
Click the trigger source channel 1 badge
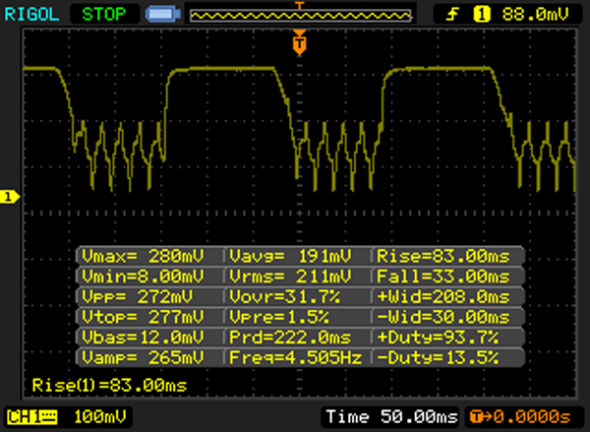(x=482, y=15)
